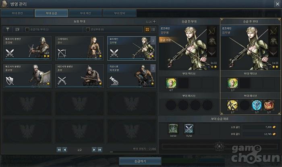Click the blue orb passive skill icon

point(257,105)
